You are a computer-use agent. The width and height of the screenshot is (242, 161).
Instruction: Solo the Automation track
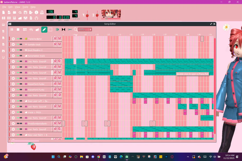coord(21,56)
